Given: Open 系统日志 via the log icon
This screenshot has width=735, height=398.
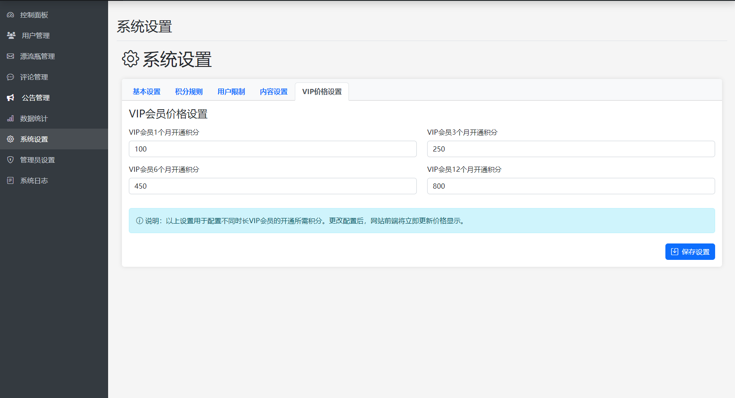Looking at the screenshot, I should [10, 180].
